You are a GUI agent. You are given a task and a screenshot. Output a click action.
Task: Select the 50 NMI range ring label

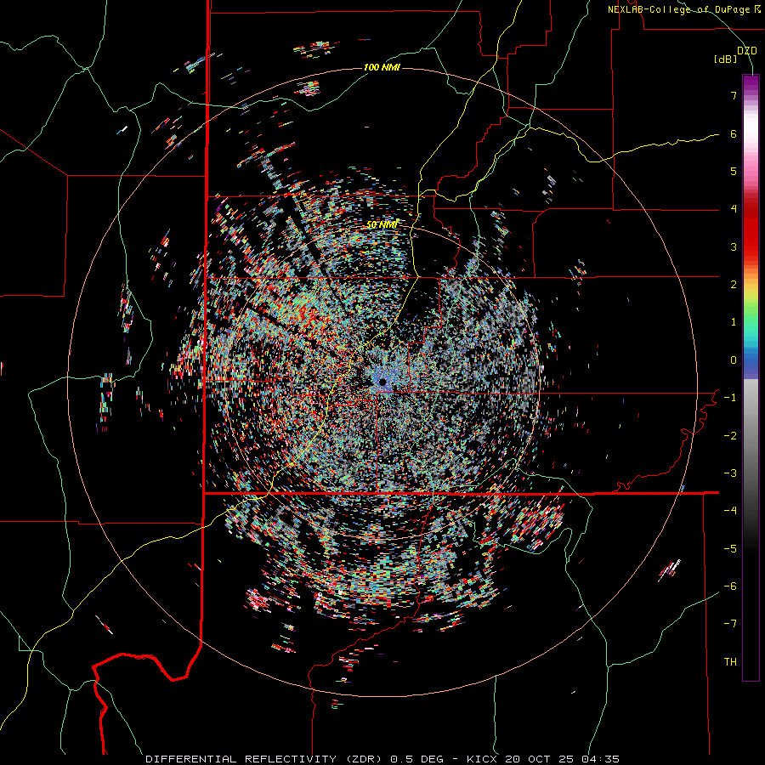coord(382,225)
